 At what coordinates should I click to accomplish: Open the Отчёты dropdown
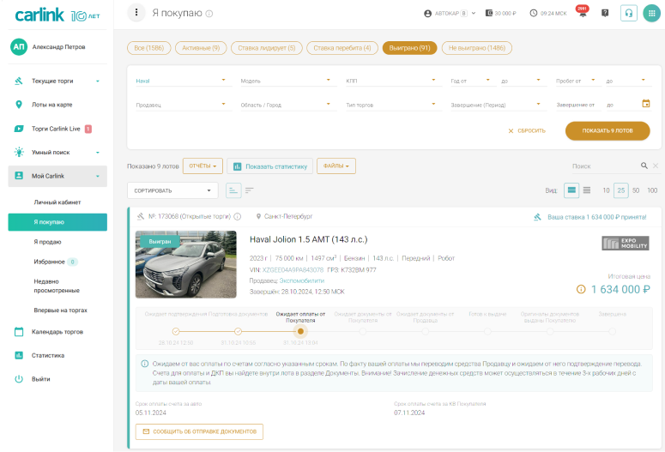tap(203, 166)
